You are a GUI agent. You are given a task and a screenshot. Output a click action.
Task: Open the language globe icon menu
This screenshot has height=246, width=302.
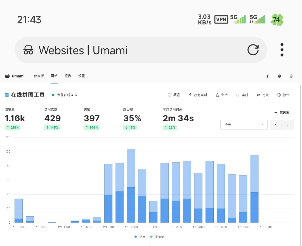click(x=279, y=76)
